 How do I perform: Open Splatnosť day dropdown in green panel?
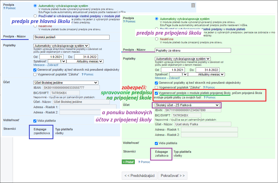click(x=178, y=74)
